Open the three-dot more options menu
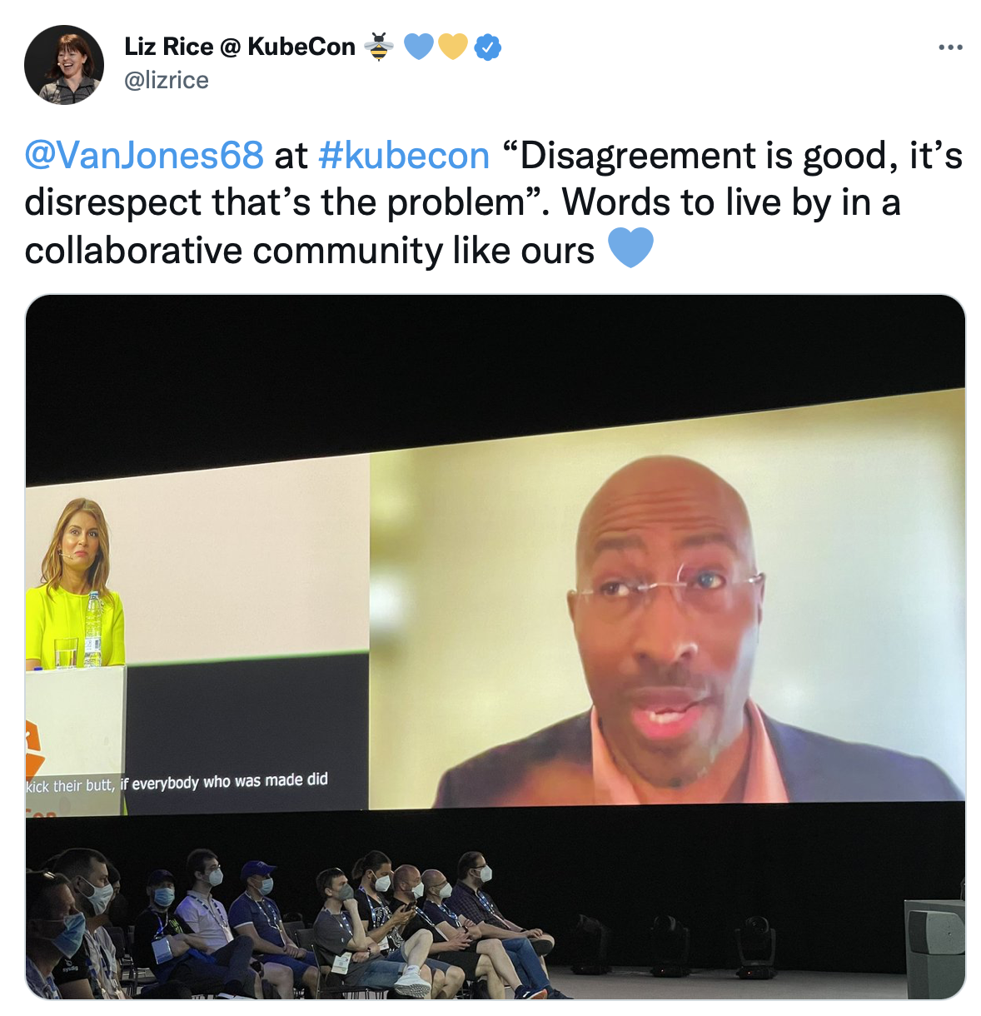This screenshot has width=981, height=1016. click(x=950, y=47)
